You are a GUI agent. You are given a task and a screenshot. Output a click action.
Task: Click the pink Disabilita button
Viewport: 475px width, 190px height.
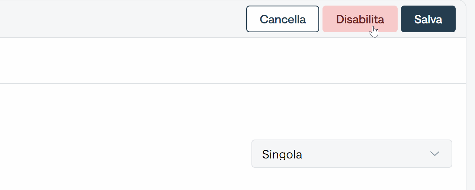pos(360,19)
